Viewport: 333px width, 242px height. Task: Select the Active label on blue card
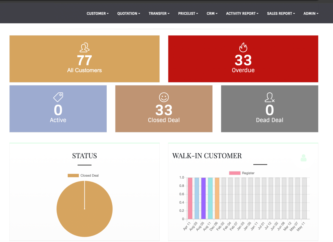click(x=58, y=120)
